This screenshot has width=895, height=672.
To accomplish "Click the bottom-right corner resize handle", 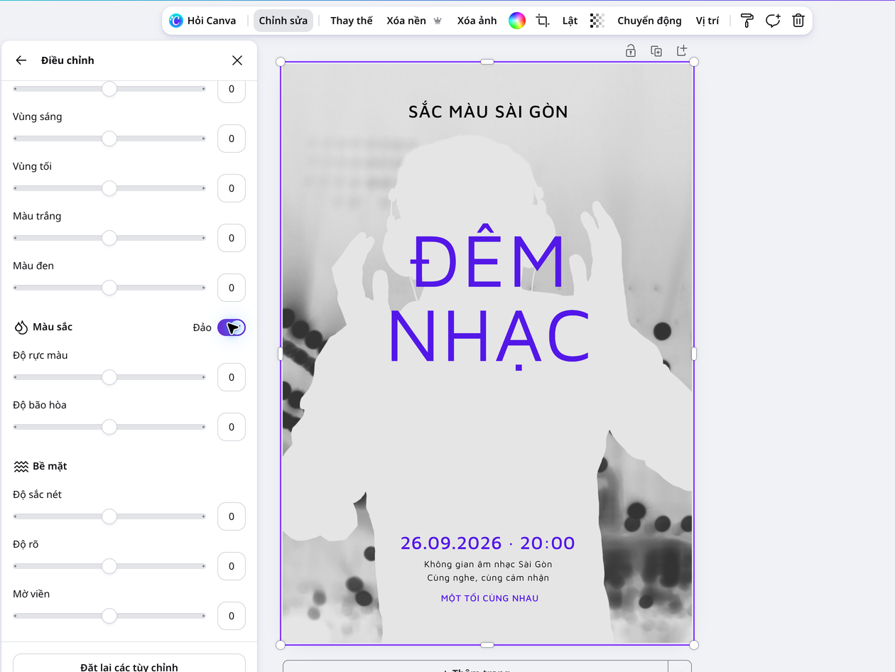I will (x=694, y=645).
